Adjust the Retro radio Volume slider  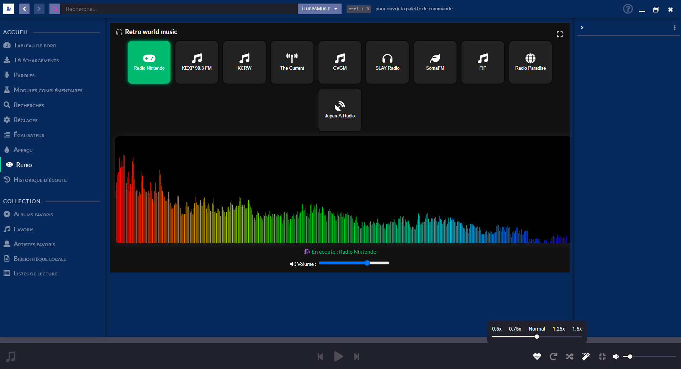coord(354,263)
